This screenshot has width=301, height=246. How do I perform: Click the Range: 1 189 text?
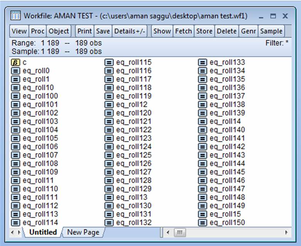[36, 43]
